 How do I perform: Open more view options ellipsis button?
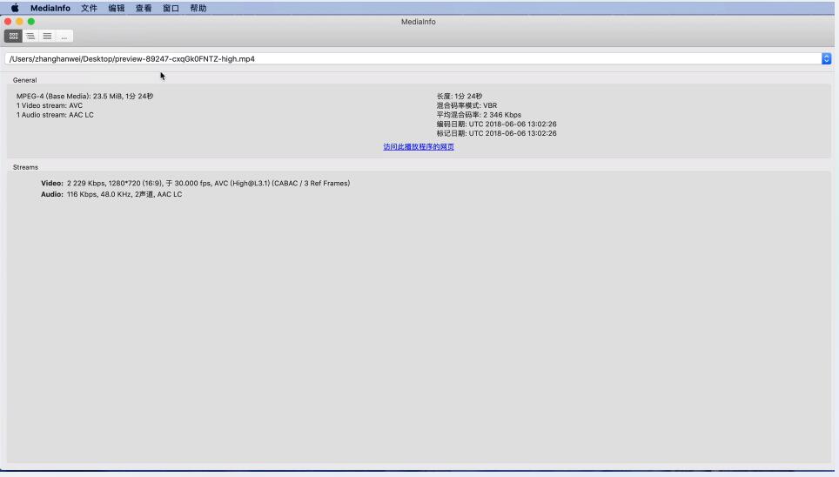64,36
